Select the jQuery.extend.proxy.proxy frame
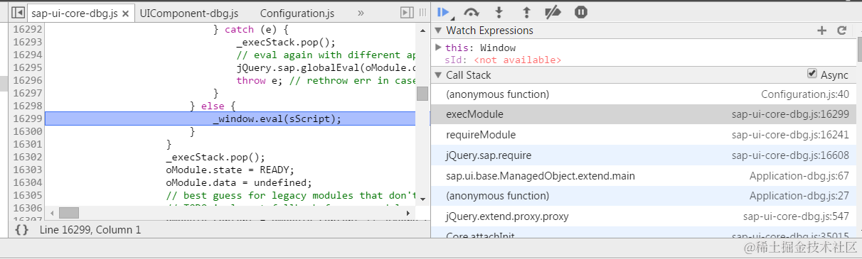862x259 pixels. (x=644, y=216)
